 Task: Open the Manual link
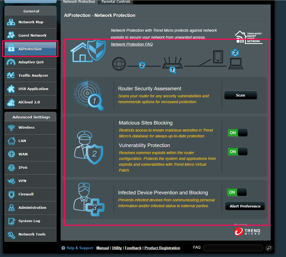102,248
